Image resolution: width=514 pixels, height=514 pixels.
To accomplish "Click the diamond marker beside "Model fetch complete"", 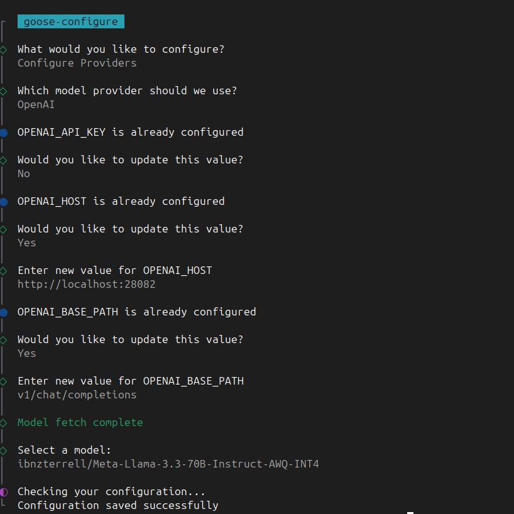I will tap(4, 422).
